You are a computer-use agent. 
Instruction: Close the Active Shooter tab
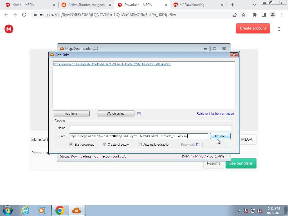tap(110, 5)
